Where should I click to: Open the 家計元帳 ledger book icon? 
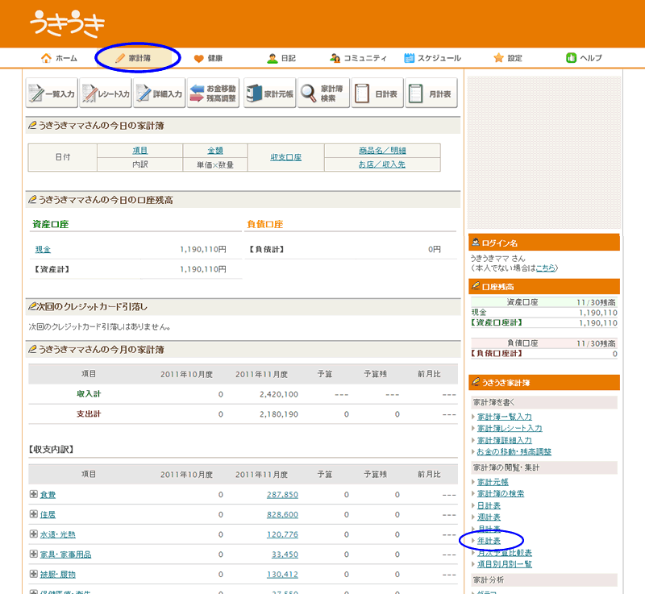coord(268,93)
